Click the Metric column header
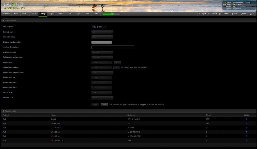257x149 pixels. [x=208, y=115]
